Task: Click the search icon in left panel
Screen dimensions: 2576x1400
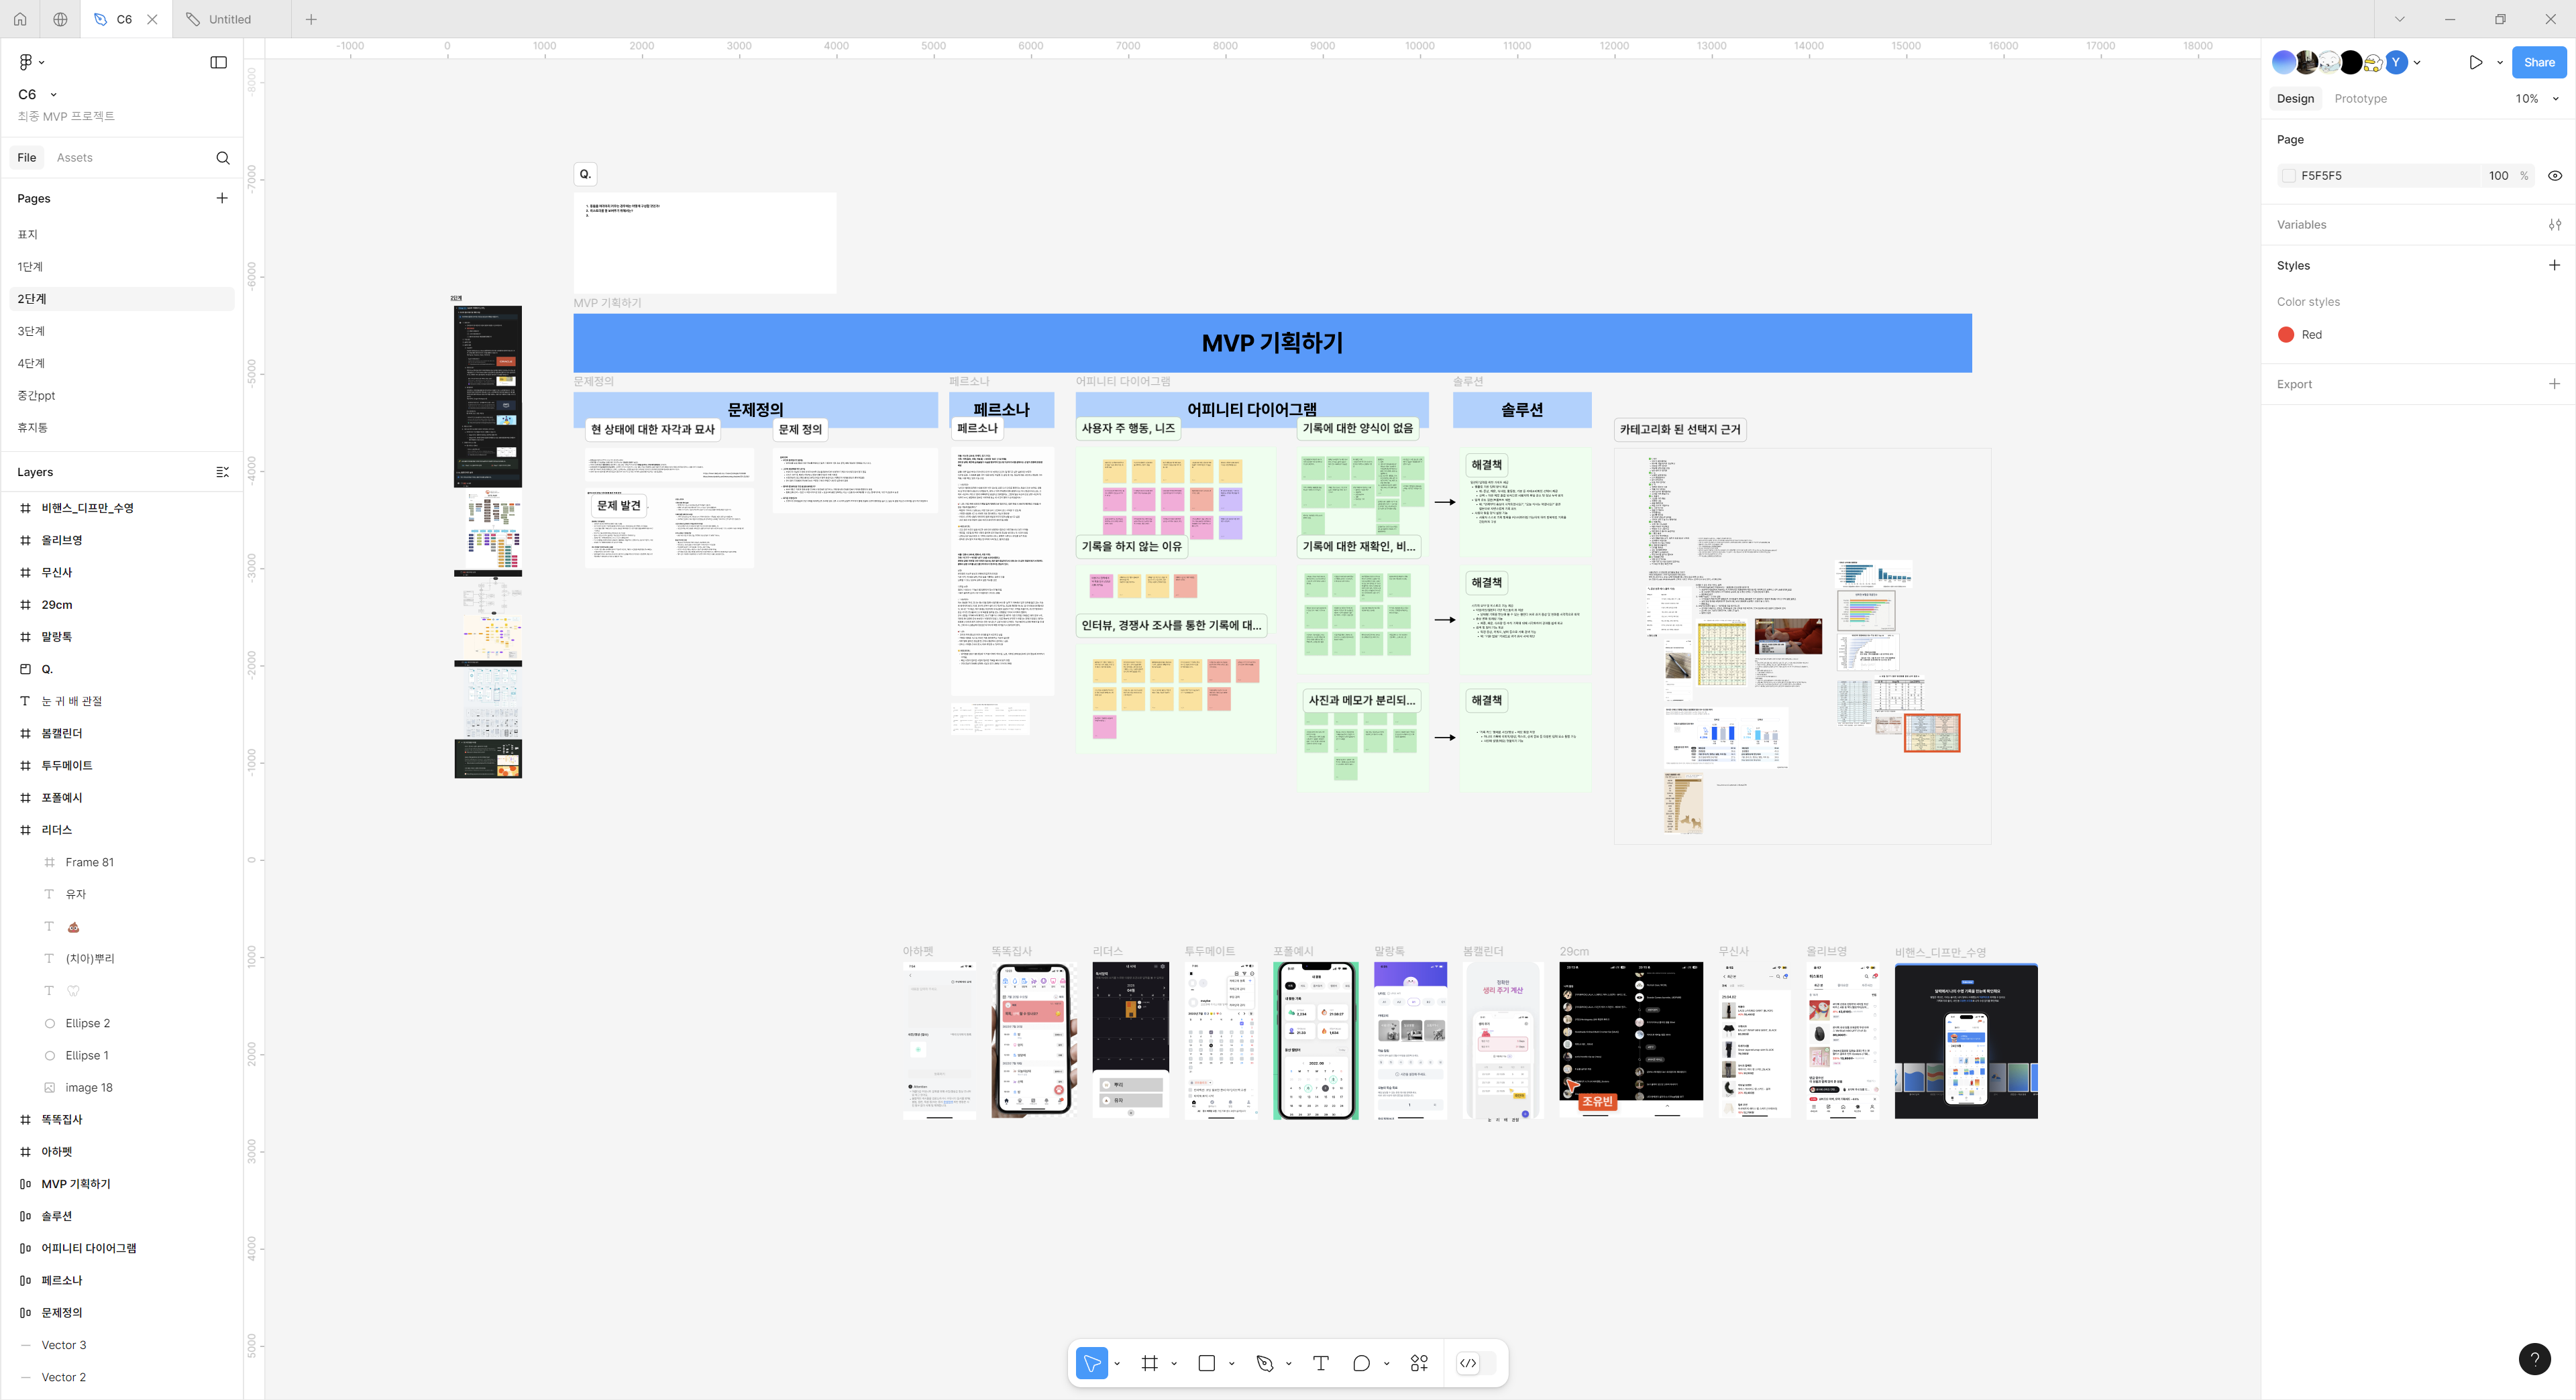Action: [222, 158]
